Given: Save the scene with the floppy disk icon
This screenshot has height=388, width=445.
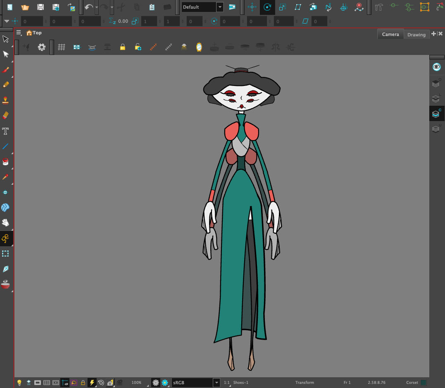Looking at the screenshot, I should pyautogui.click(x=40, y=7).
